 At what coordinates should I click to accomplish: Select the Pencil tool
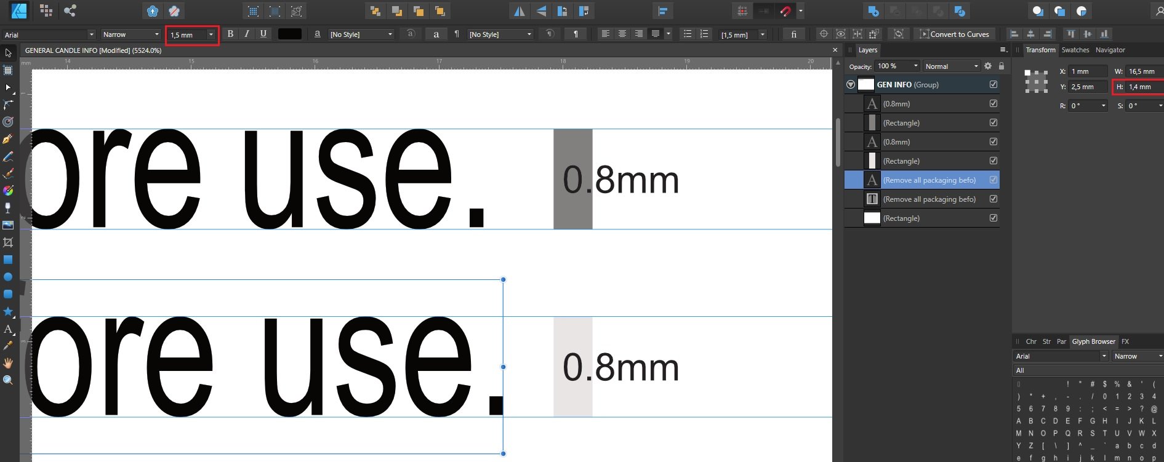click(x=8, y=156)
